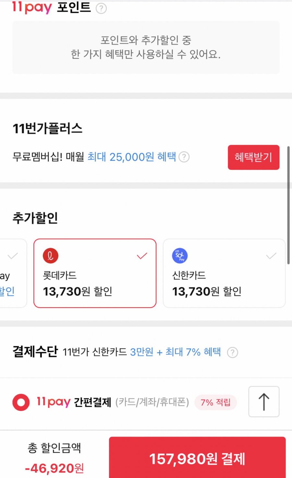
Task: Tap the gray 포인트와 추가할인 notice box
Action: [x=146, y=47]
